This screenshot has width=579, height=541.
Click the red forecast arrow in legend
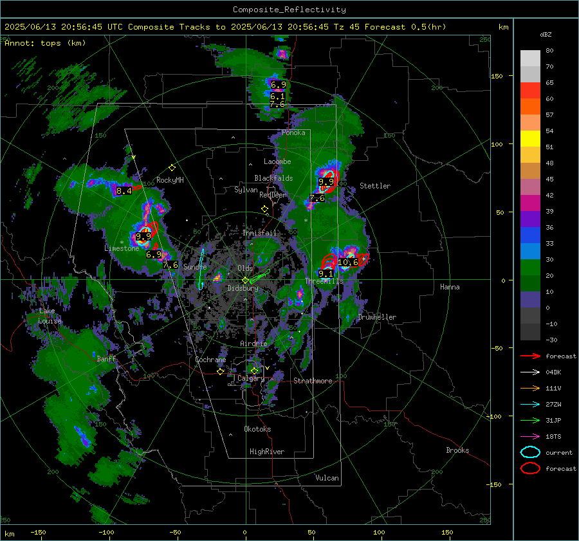pyautogui.click(x=530, y=356)
